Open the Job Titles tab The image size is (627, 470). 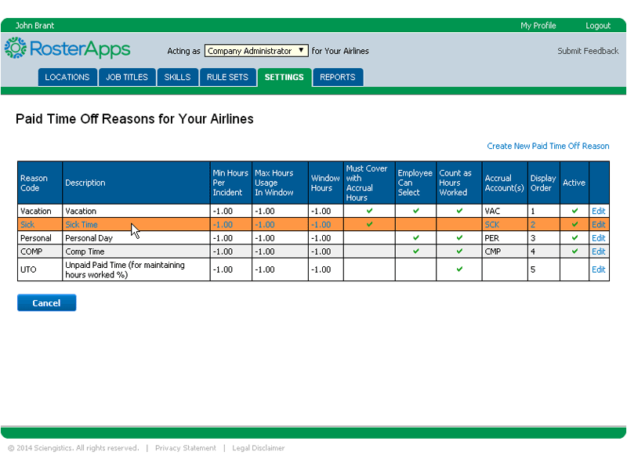[x=127, y=78]
